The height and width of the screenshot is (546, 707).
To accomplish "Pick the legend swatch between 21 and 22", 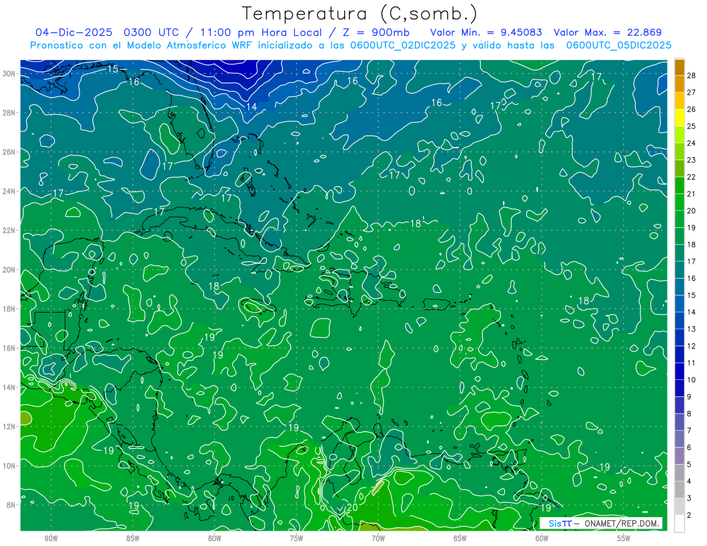I will (680, 186).
